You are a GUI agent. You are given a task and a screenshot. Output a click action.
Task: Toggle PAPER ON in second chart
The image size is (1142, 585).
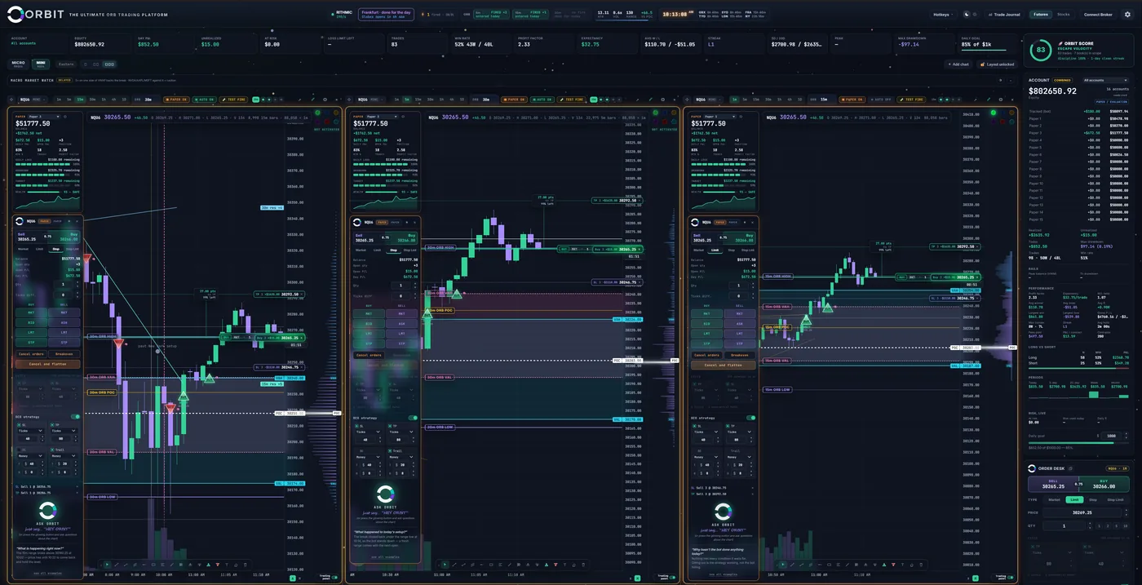click(x=516, y=100)
